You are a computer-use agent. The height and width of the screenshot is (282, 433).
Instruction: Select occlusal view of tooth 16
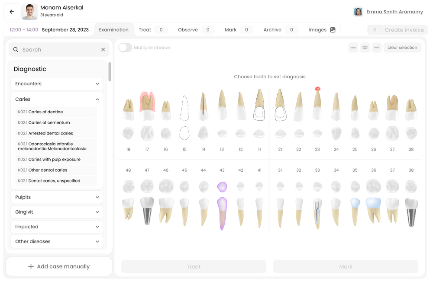[166, 133]
